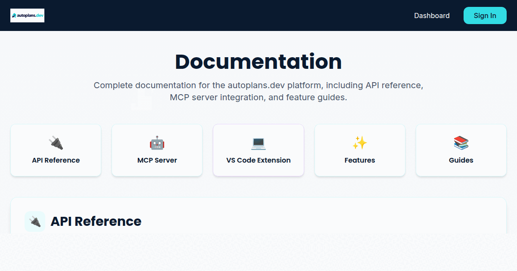This screenshot has height=271, width=517.
Task: Select the VS Code Extension card label
Action: 258,160
